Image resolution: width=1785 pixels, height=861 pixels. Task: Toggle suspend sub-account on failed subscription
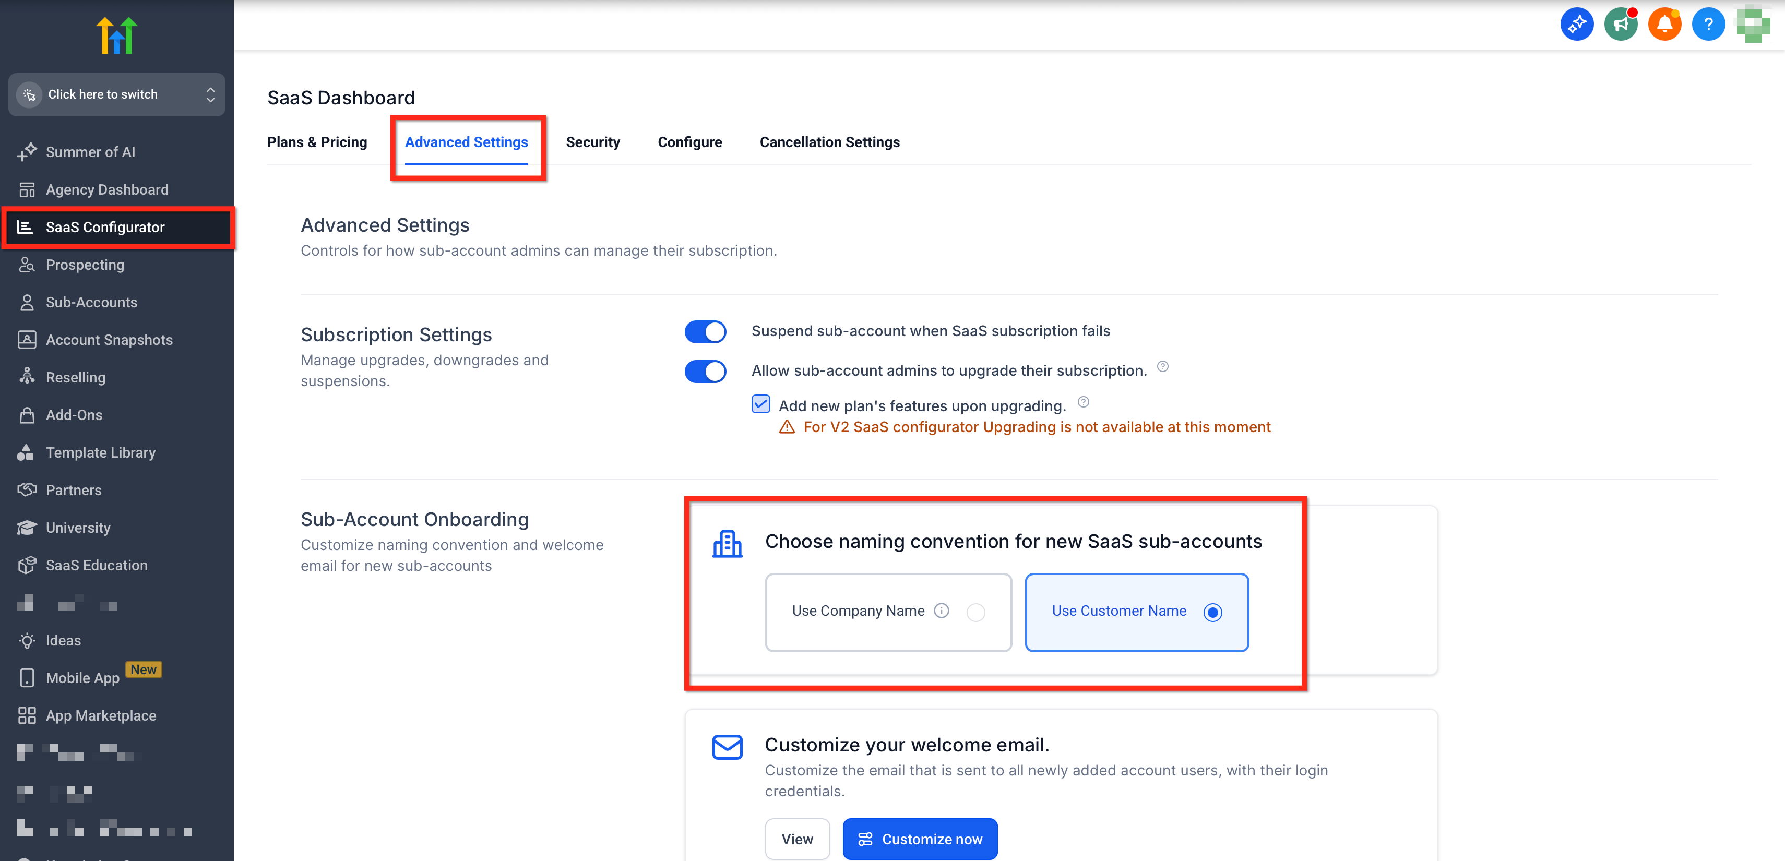(705, 331)
